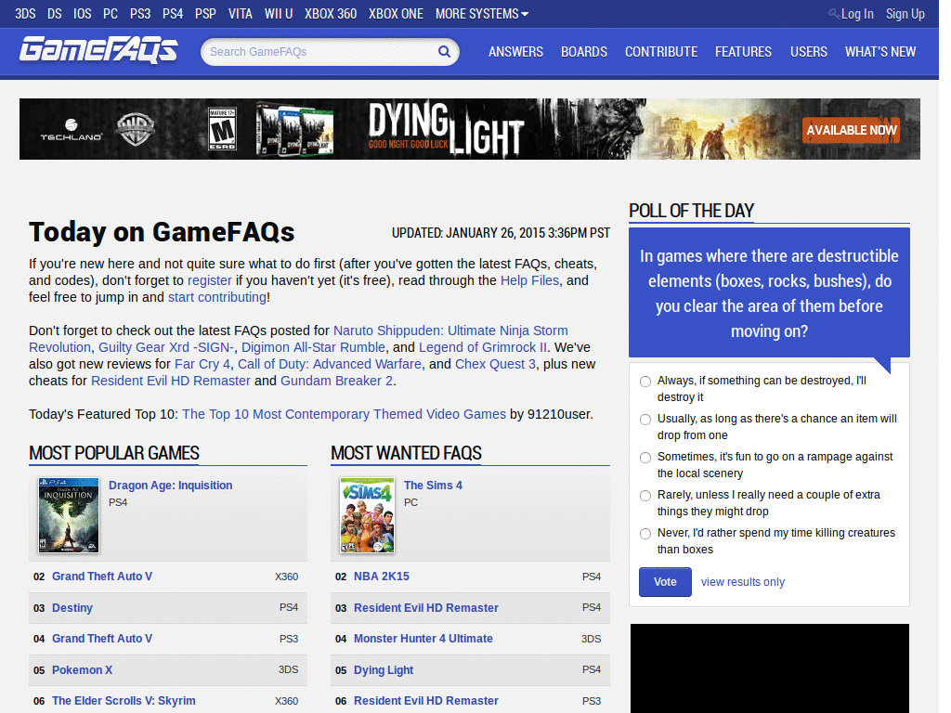This screenshot has width=951, height=713.
Task: Open the PS4 system tab
Action: click(173, 14)
